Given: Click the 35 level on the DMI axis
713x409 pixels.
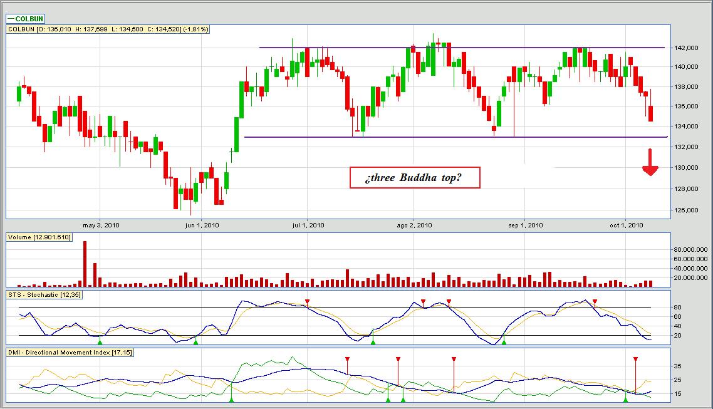Looking at the screenshot, I should [x=677, y=366].
